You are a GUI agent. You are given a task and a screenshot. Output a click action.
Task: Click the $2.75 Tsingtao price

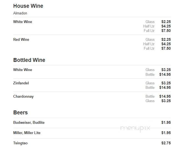tap(166, 143)
